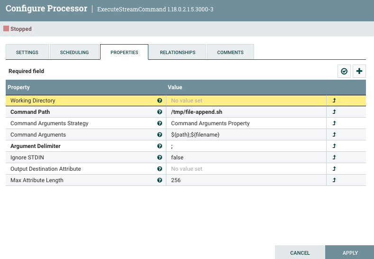Image resolution: width=374 pixels, height=259 pixels.
Task: Edit the Max Attribute Length value 256
Action: point(246,180)
